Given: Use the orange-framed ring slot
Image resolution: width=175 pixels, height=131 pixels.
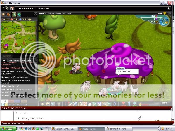Looking at the screenshot, I should [104, 104].
